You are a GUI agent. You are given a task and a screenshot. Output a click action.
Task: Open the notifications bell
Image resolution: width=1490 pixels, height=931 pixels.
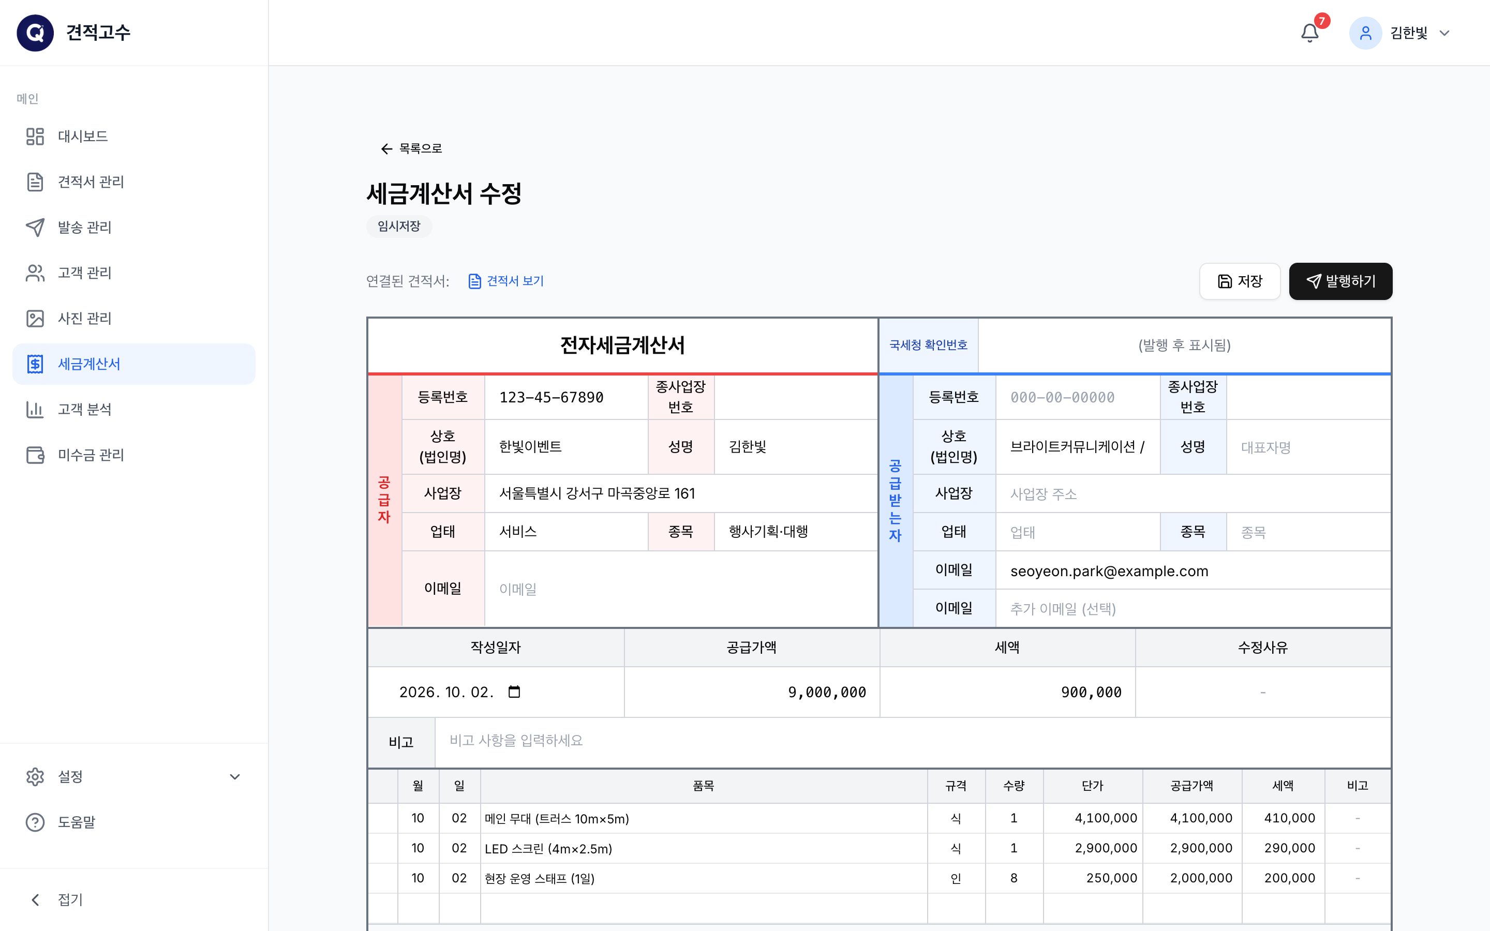(1309, 33)
